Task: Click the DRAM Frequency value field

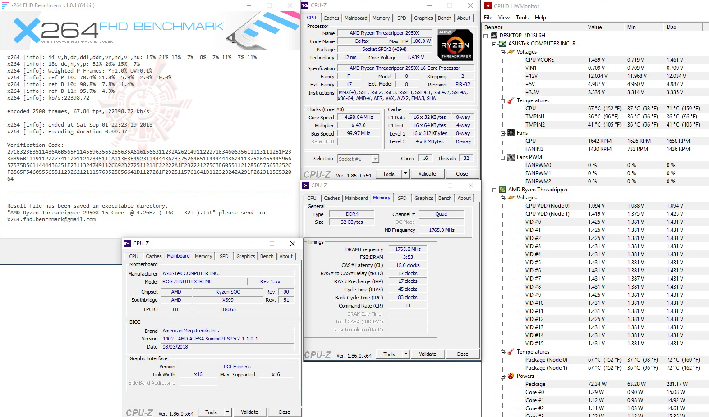Action: 408,249
